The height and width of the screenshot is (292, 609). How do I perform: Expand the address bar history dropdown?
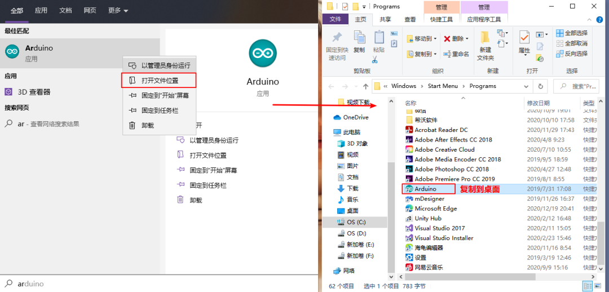526,86
